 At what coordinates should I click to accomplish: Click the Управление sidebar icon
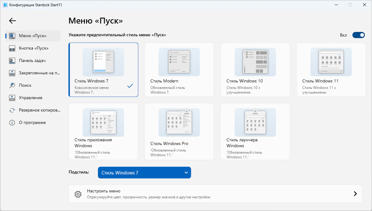12,98
